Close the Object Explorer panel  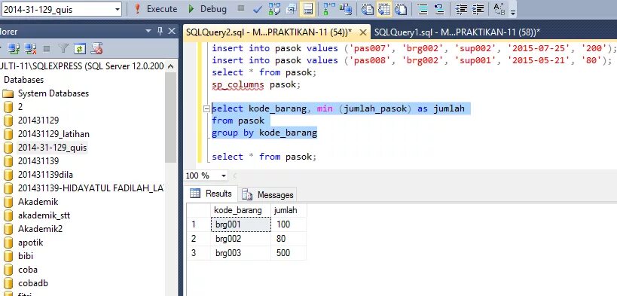pos(172,31)
